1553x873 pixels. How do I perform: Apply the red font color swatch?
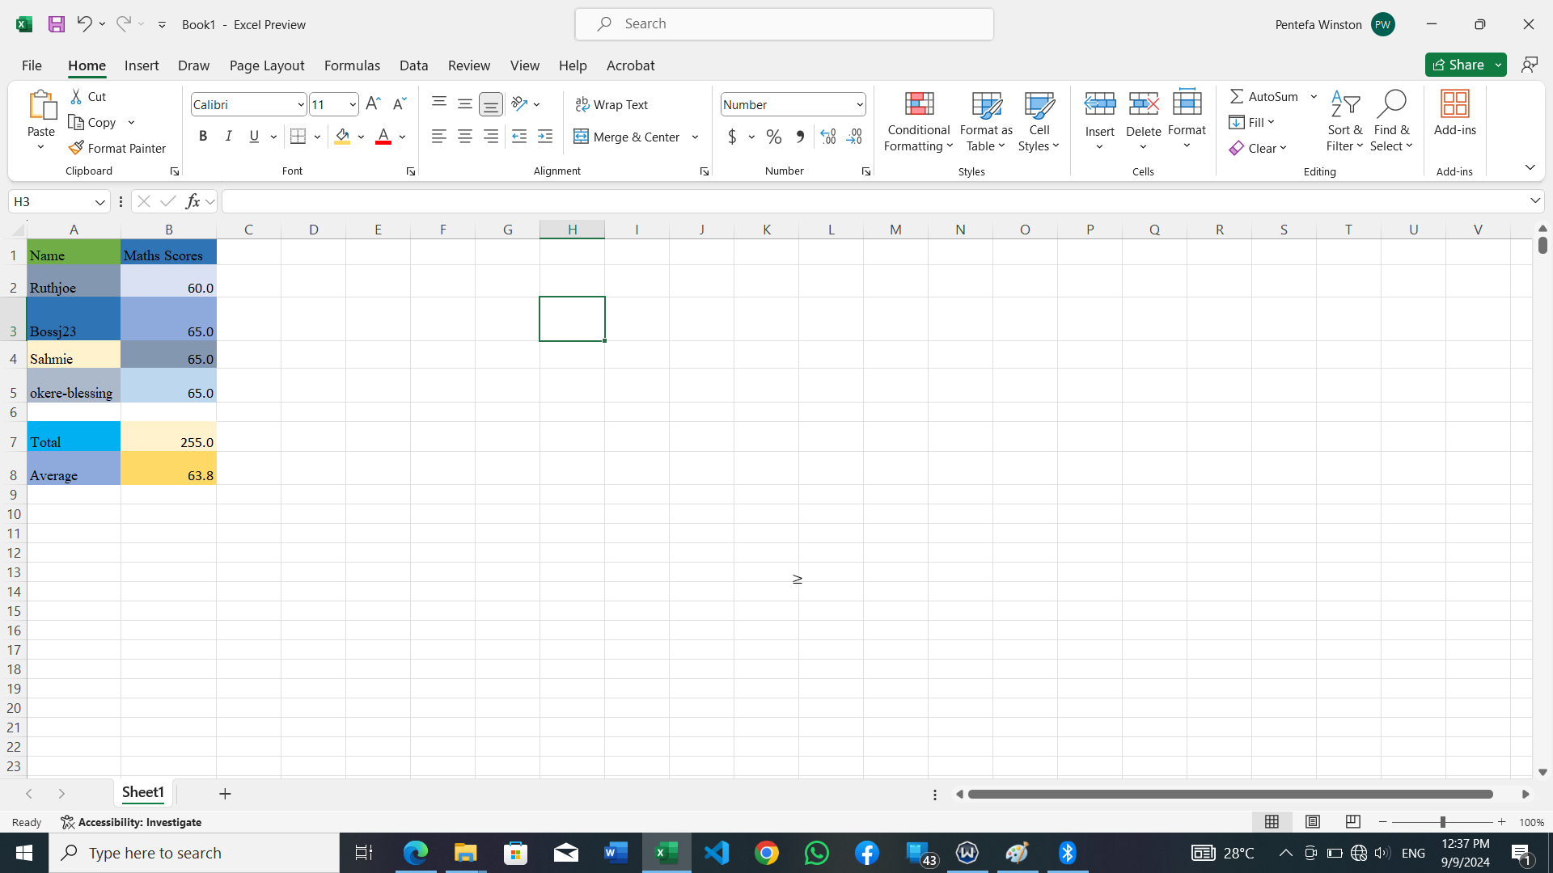pos(383,137)
